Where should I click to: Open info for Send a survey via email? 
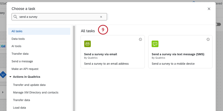tap(140, 40)
